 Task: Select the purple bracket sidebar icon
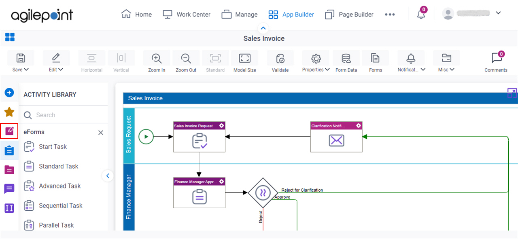click(9, 208)
